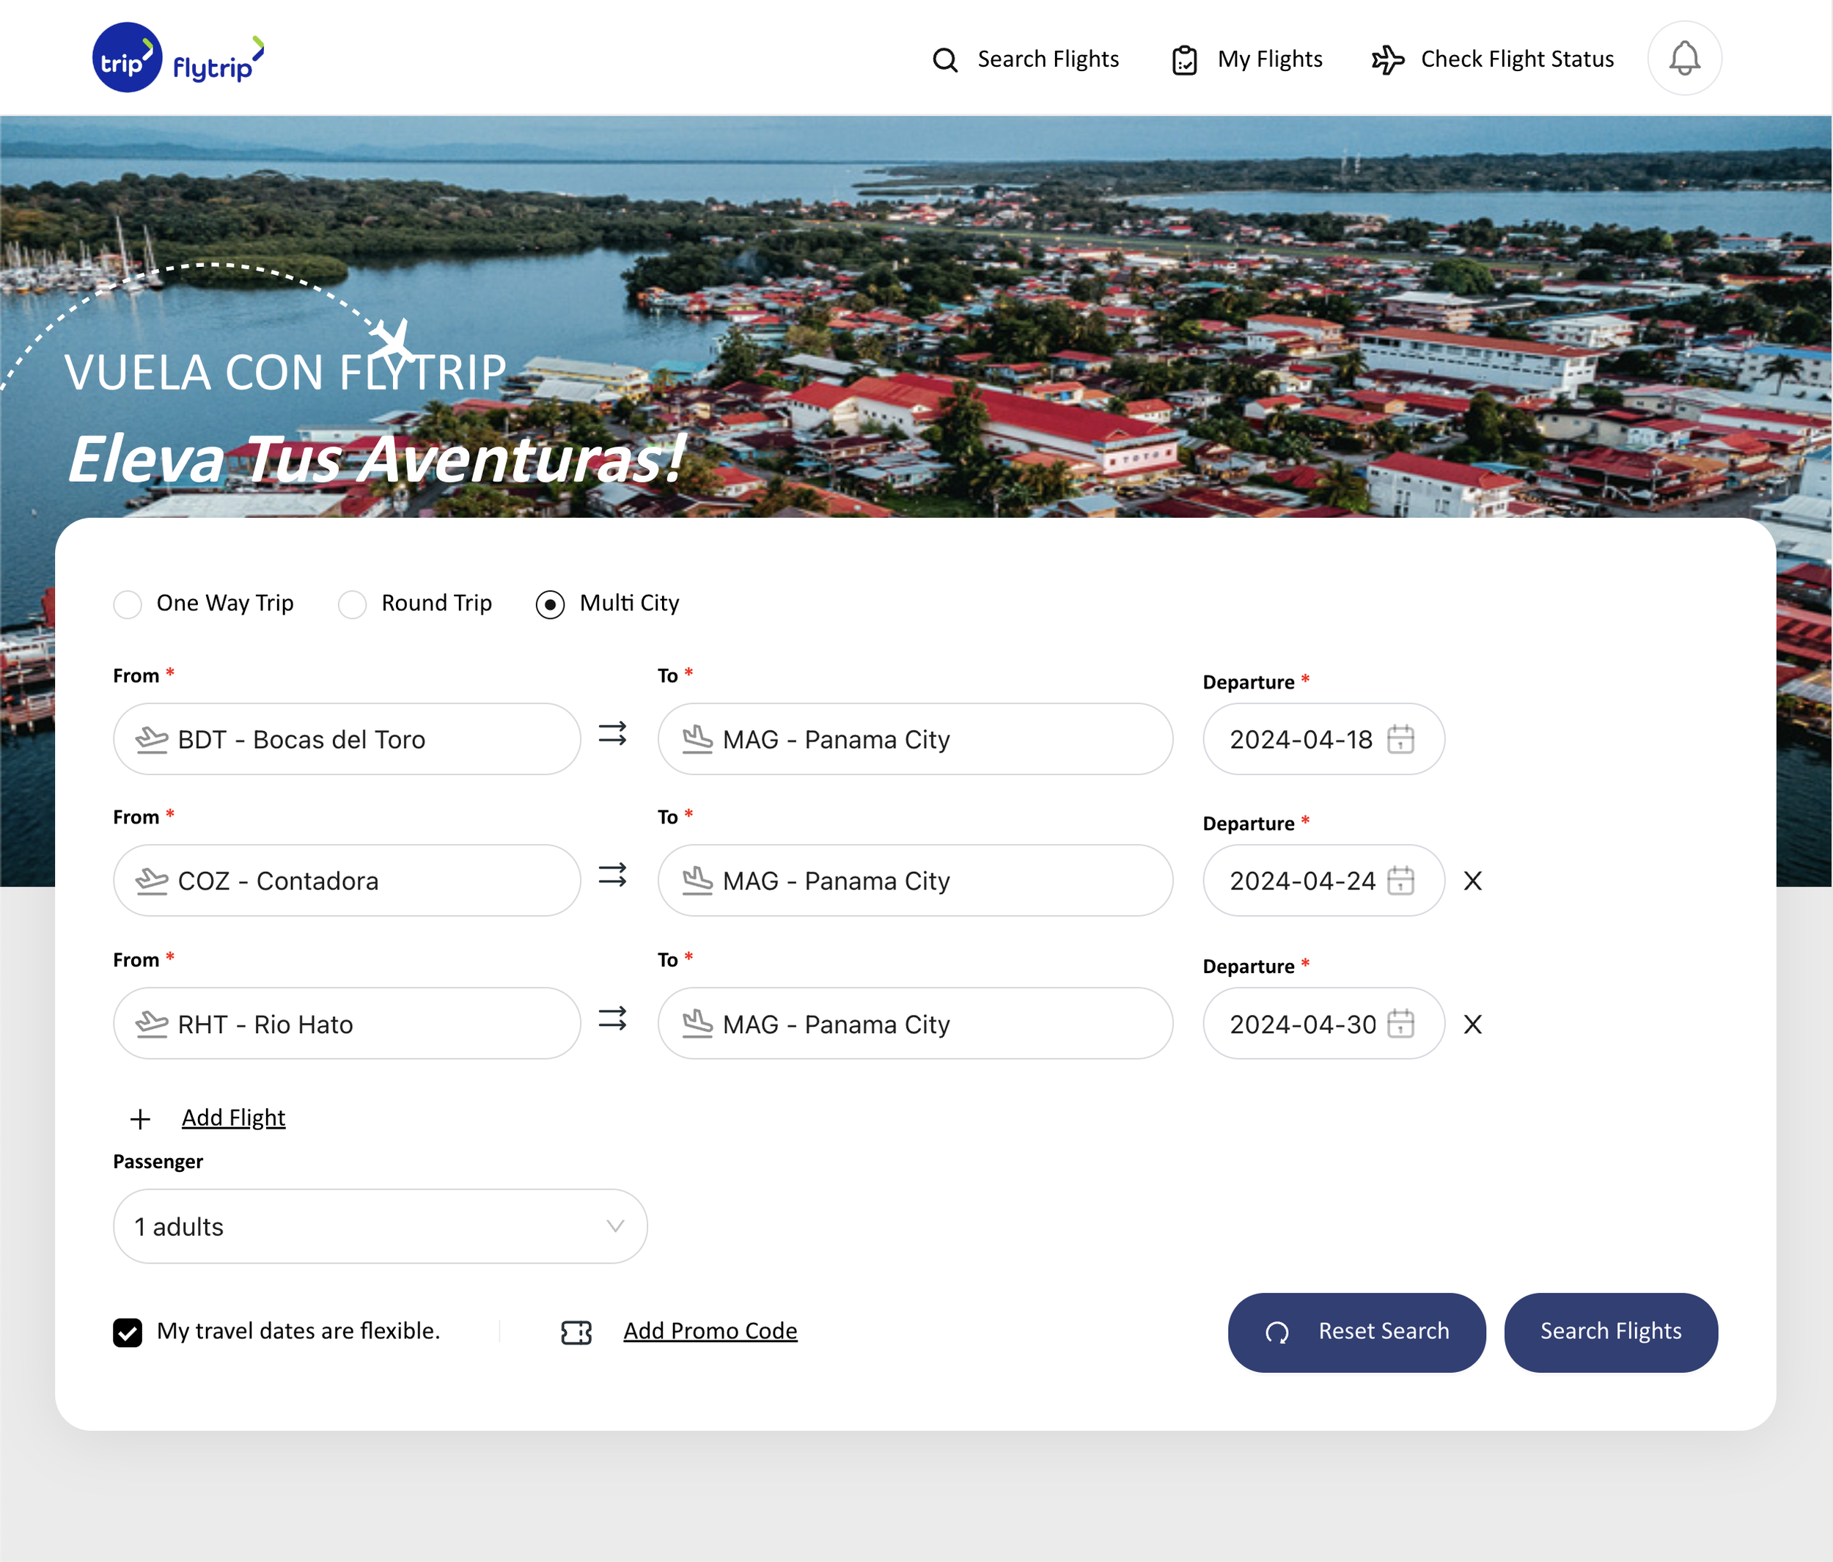
Task: Open My Flights from the header
Action: 1246,59
